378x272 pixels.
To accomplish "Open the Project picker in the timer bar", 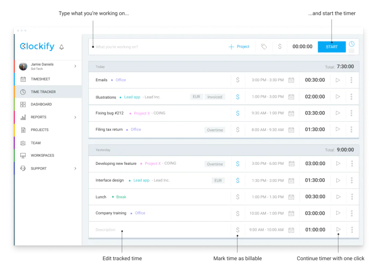I will pos(239,47).
